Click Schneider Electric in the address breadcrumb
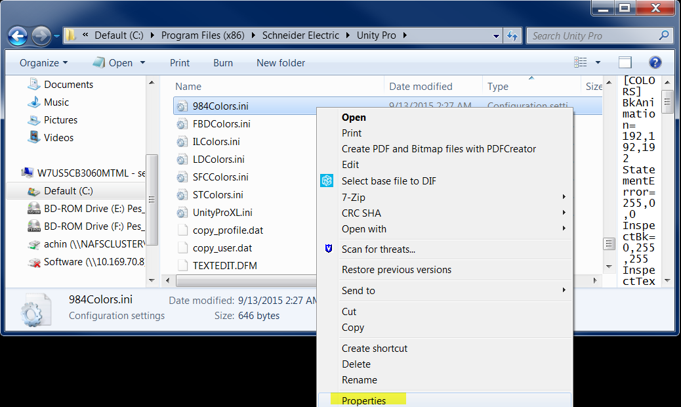Image resolution: width=681 pixels, height=407 pixels. [300, 35]
